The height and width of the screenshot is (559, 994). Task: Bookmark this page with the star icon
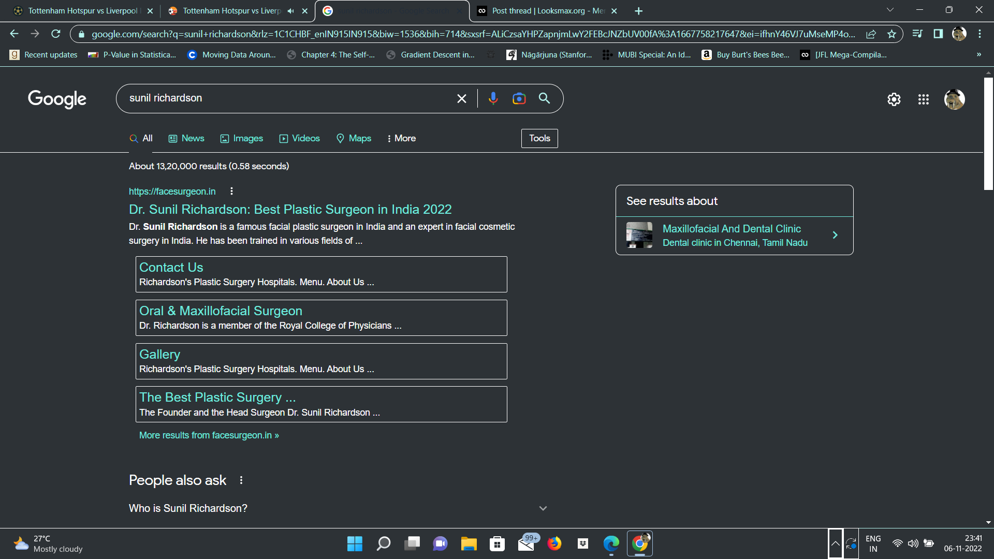pos(891,34)
